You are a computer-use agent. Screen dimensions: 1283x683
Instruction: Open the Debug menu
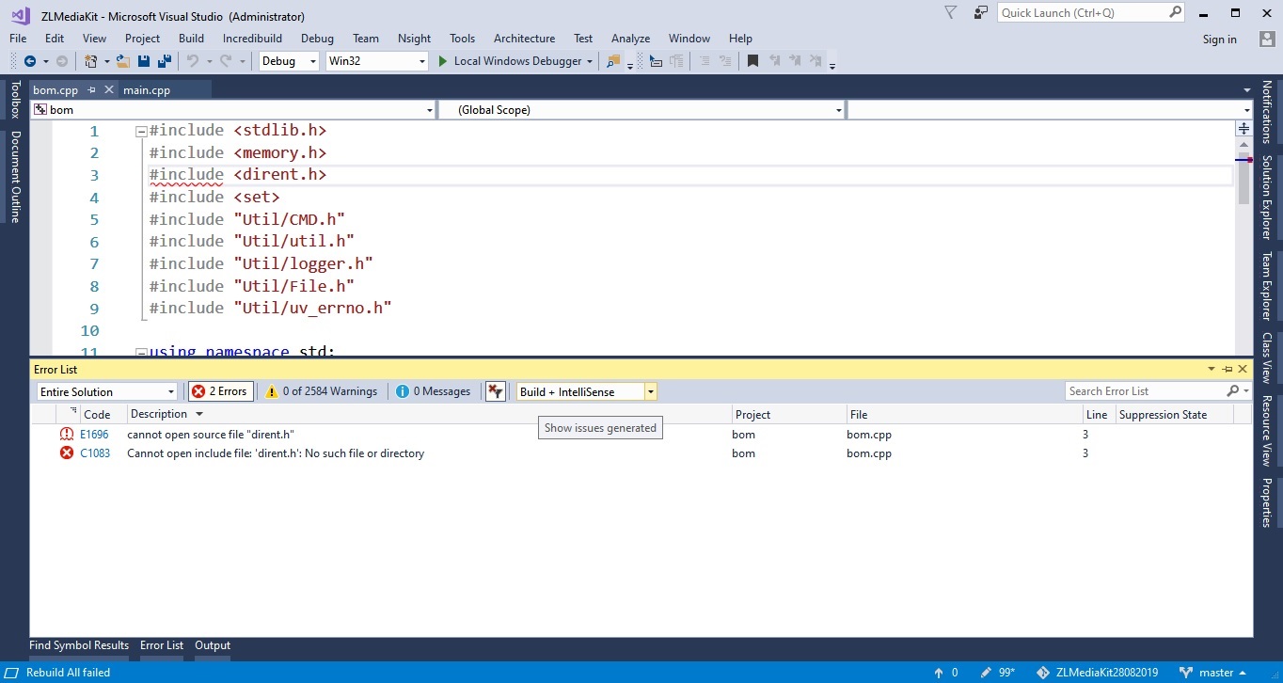317,39
